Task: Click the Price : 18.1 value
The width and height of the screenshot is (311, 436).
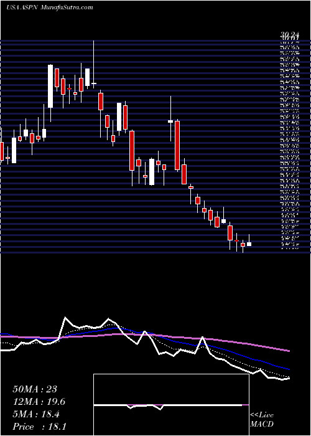Action: [39, 427]
